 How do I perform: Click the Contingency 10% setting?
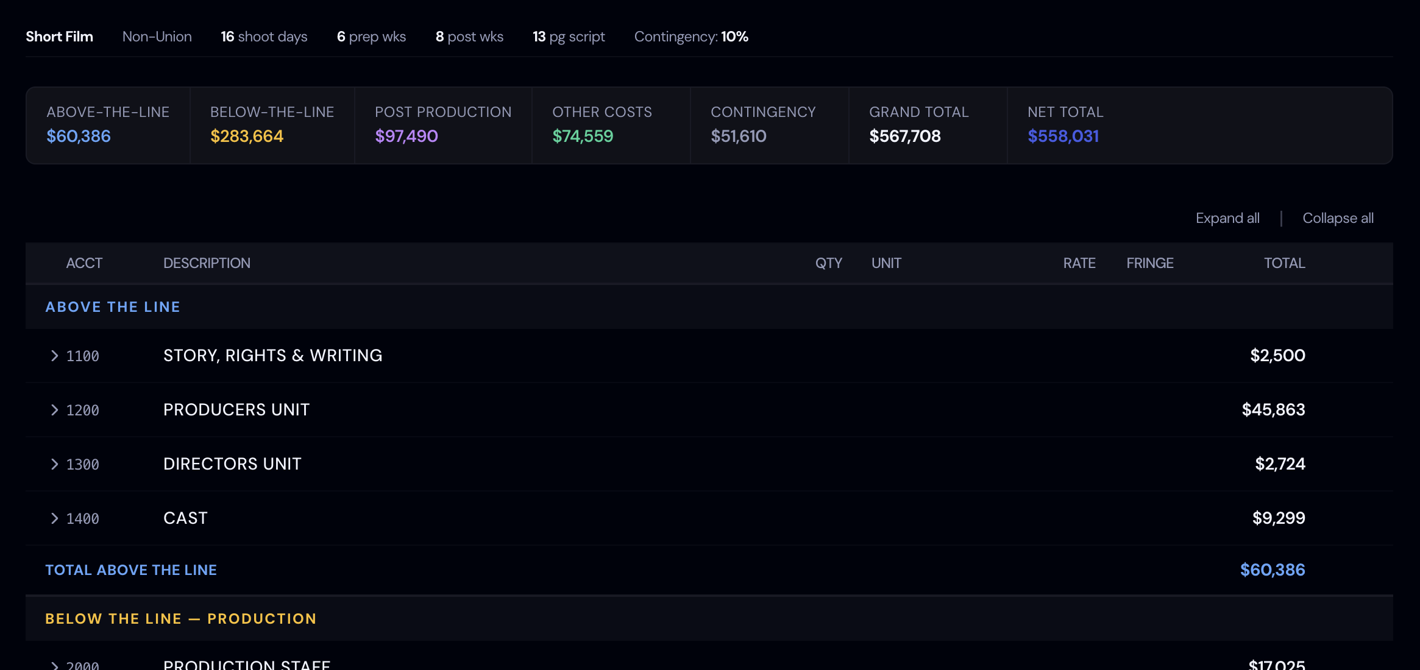pyautogui.click(x=690, y=37)
